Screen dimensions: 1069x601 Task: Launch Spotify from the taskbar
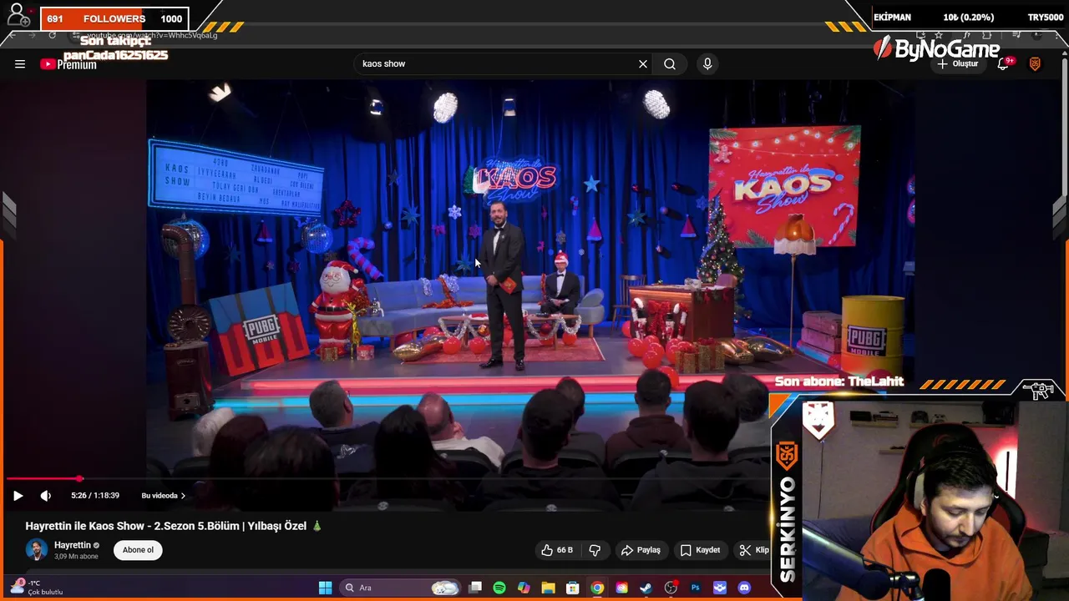point(499,588)
